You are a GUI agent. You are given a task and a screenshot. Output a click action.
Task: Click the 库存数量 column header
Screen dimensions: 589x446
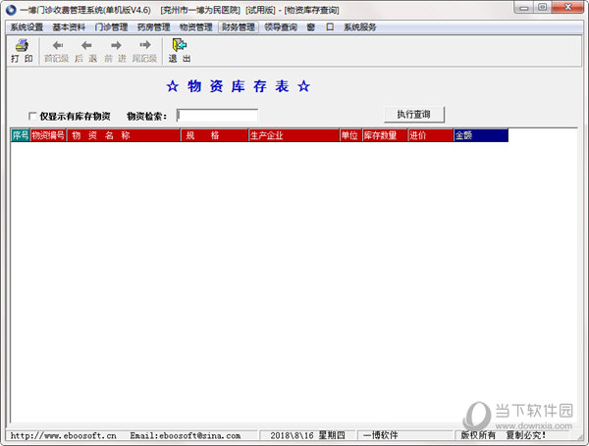click(385, 135)
